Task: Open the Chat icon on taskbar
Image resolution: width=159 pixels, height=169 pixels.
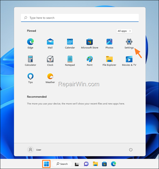Action: [x=86, y=164]
